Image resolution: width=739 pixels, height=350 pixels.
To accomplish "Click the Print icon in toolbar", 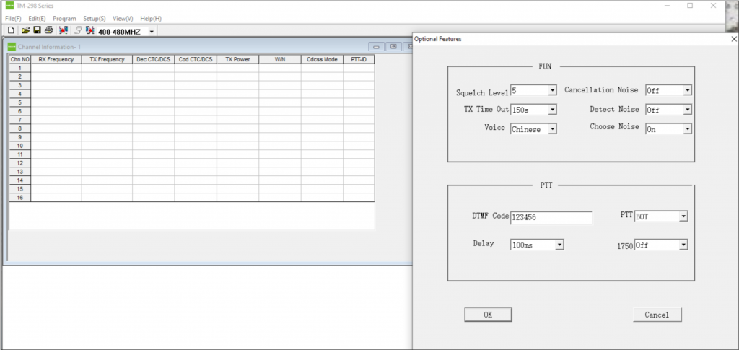I will [x=48, y=31].
